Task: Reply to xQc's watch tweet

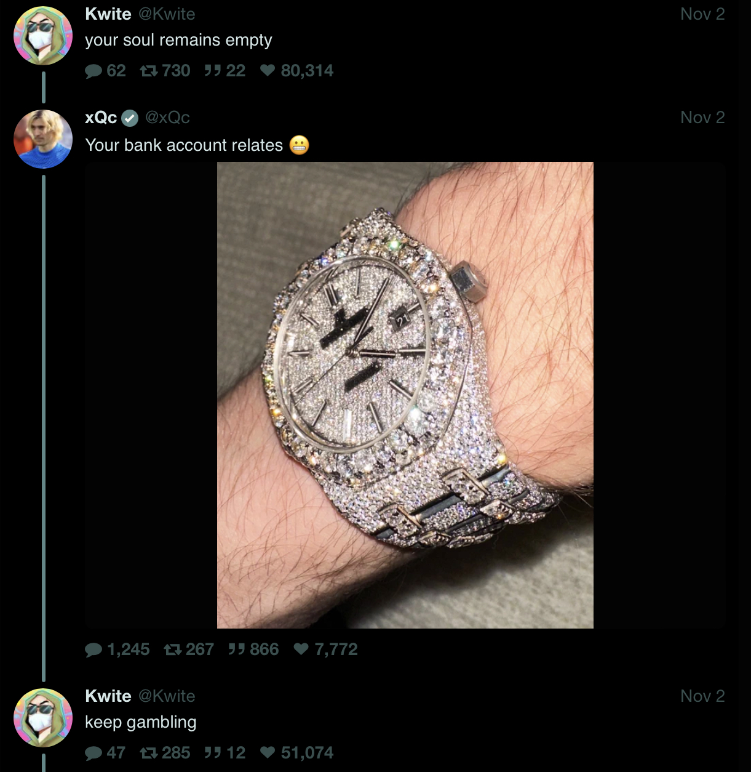Action: click(93, 649)
